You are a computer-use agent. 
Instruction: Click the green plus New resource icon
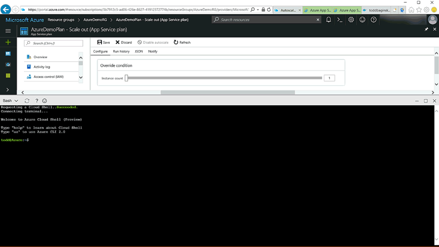tap(8, 42)
